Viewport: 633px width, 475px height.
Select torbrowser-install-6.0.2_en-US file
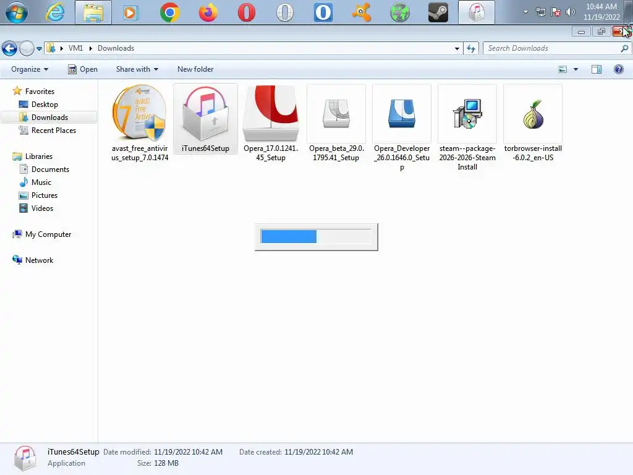[533, 123]
